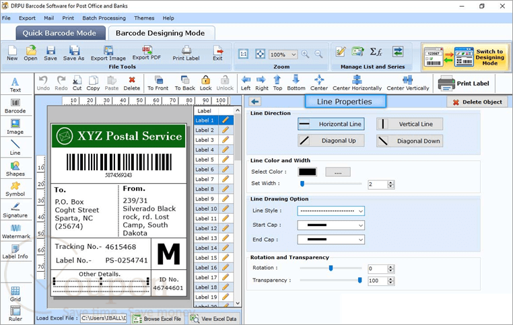Click Save As in File Tools
Screen dimensions: 513x325
[x=73, y=53]
